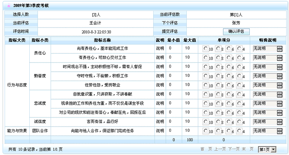Click evaluation time 2010-8-3 22:05:30
Screen dimensions: 289x155
point(96,32)
